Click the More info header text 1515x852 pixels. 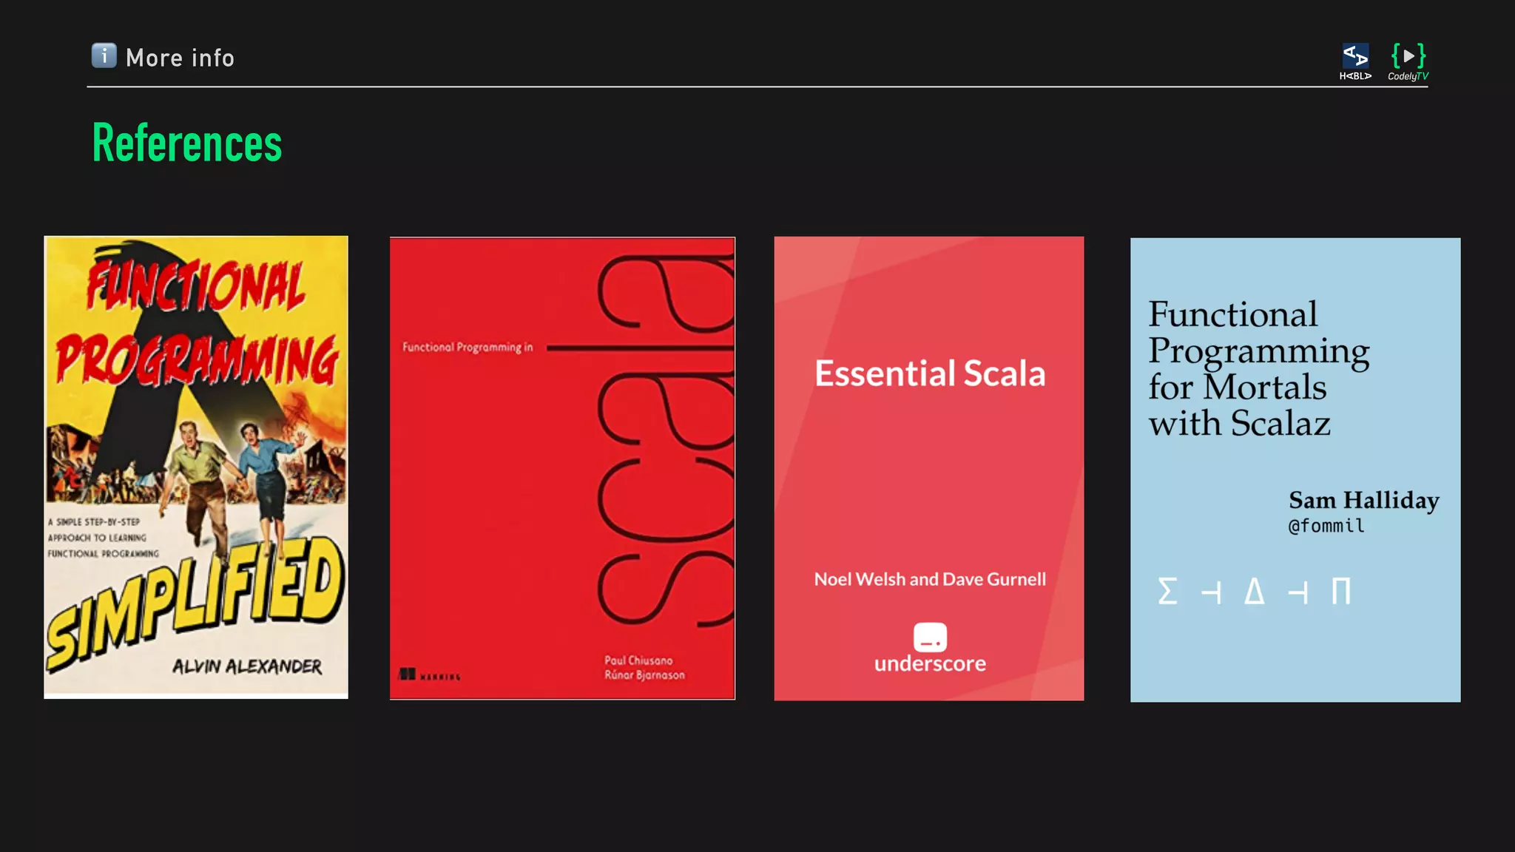coord(180,58)
